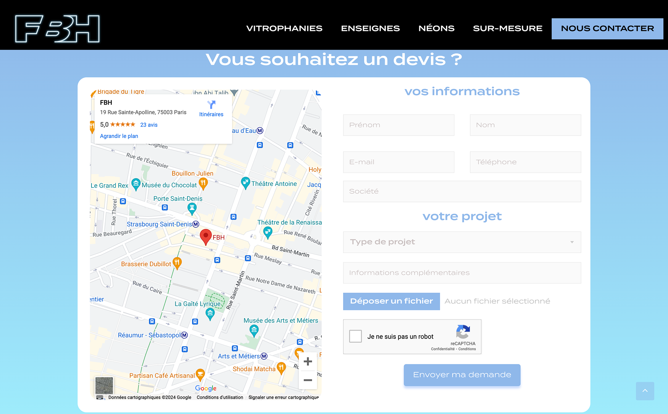Click the Musée du Chocolat marker

136,184
